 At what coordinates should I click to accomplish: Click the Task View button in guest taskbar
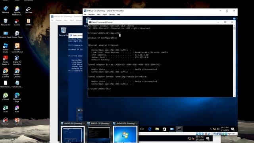pos(142,129)
